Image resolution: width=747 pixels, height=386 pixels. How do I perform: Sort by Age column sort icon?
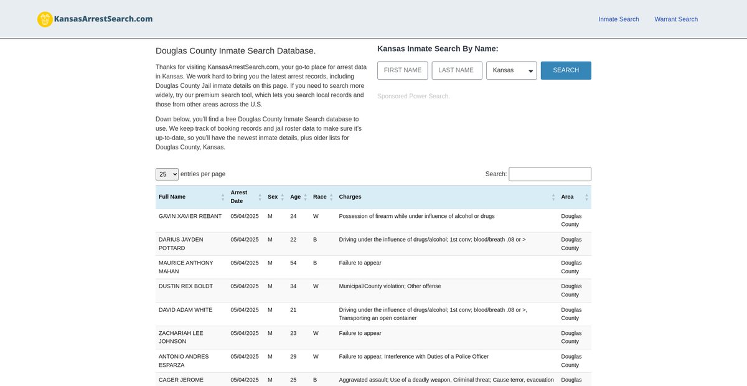pyautogui.click(x=305, y=197)
